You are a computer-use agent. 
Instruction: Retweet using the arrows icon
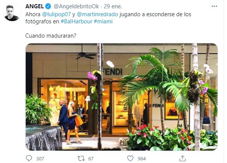coord(81,158)
